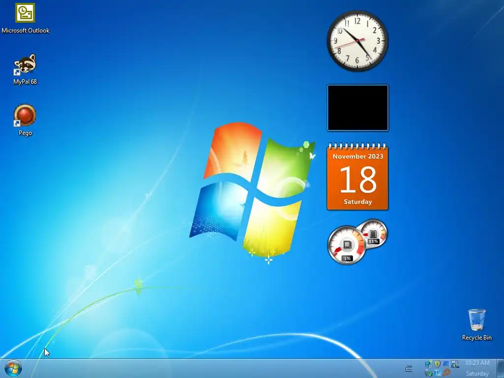Click the network computers tray icon
Image resolution: width=504 pixels, height=378 pixels.
click(x=429, y=364)
